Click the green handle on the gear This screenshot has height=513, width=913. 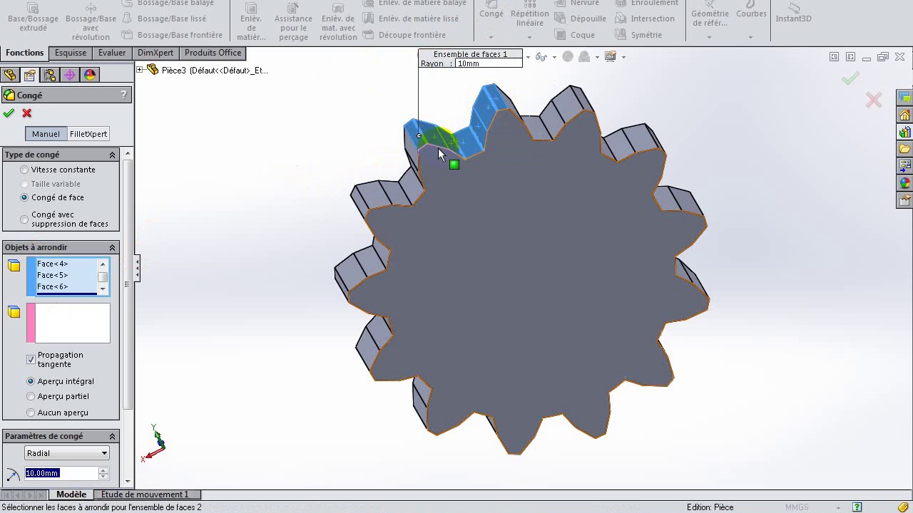454,165
